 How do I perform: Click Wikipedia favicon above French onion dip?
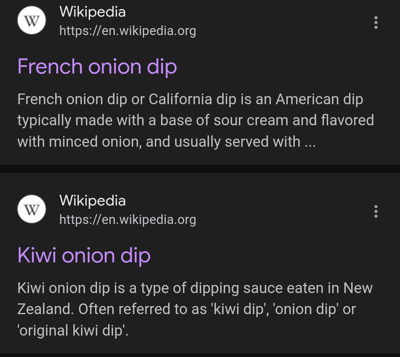point(32,21)
